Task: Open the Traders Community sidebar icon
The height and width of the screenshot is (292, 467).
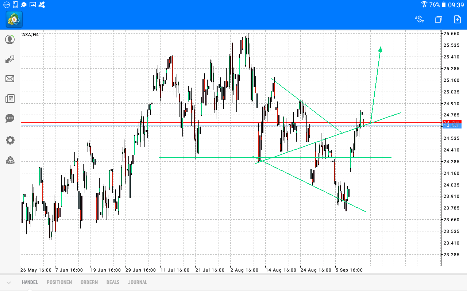Action: 10,161
